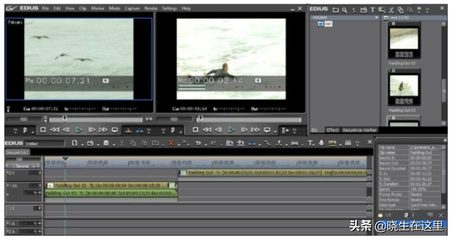Click the scissors Cut icon in the bin toolbar
Screen dimensions: 451x239
(x=391, y=10)
